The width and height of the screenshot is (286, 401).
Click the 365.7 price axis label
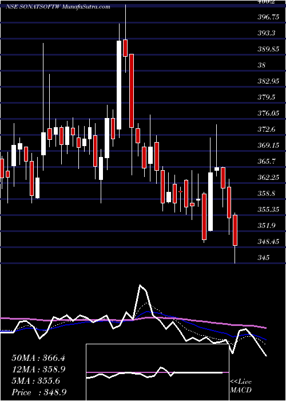(266, 162)
